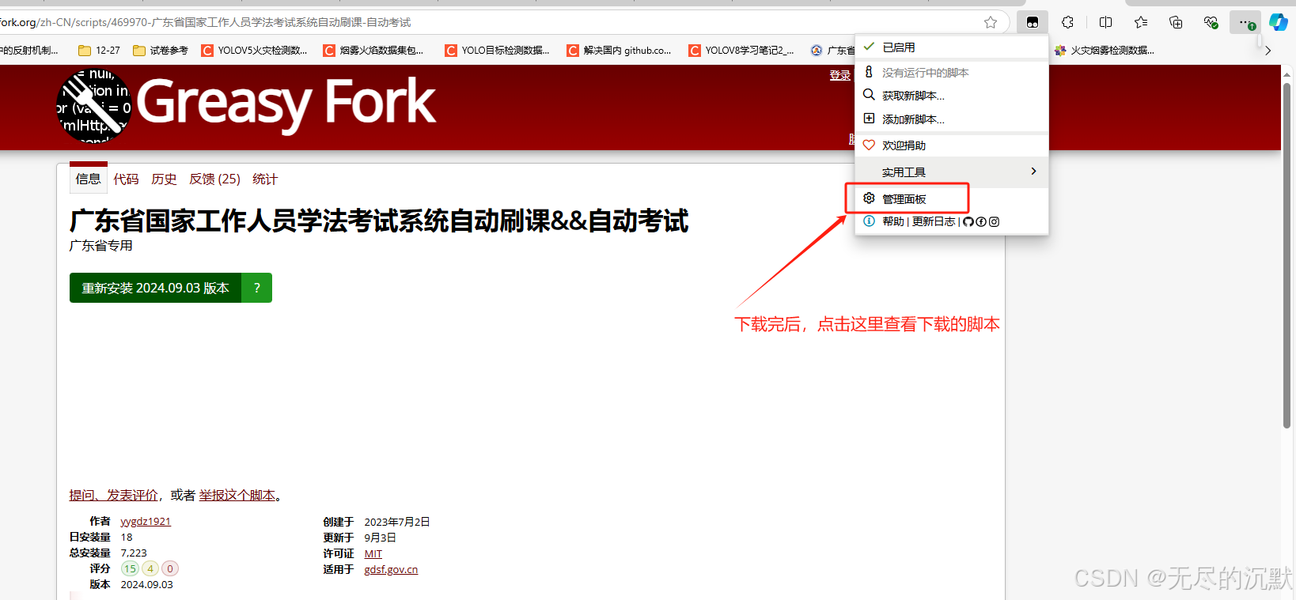Open YOLO目标检测数据... bookmark
1296x600 pixels.
[x=497, y=50]
